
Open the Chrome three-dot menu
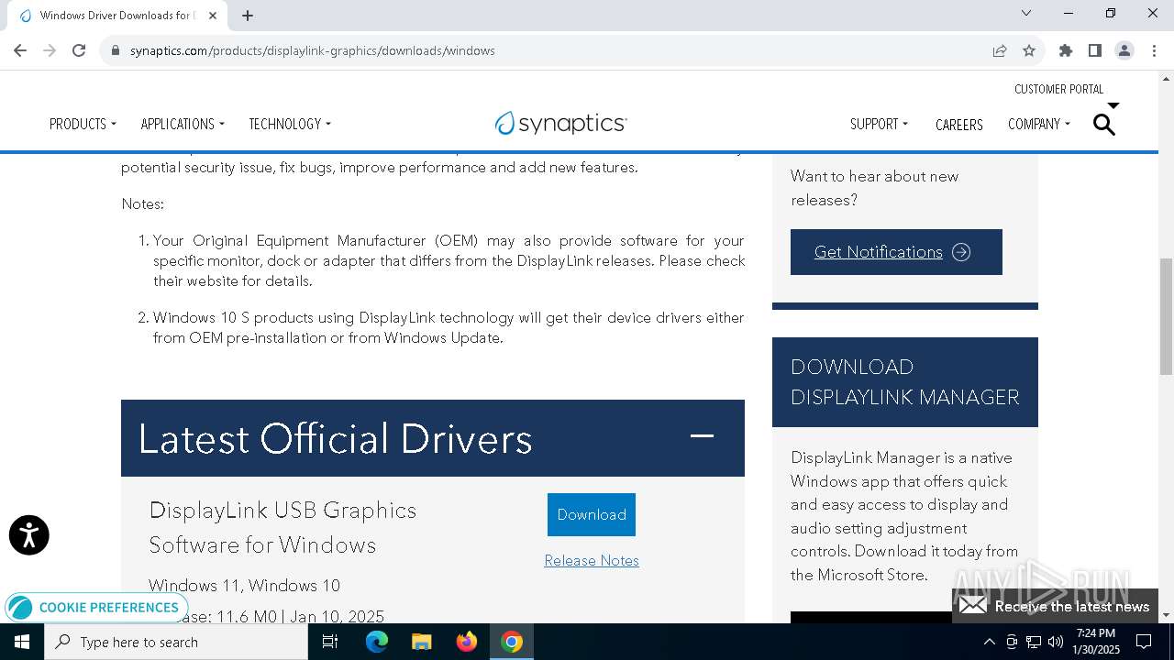point(1154,50)
